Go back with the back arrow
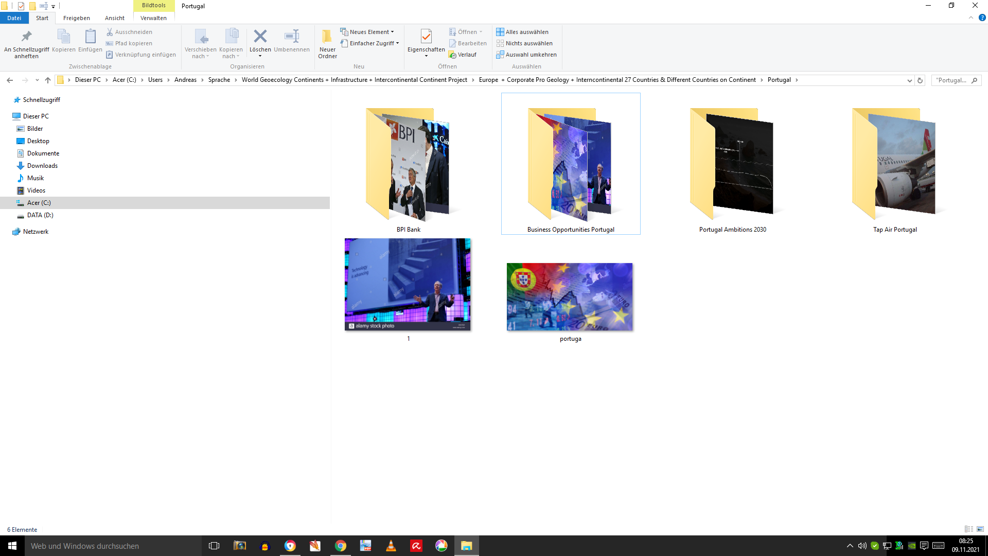988x556 pixels. point(10,80)
